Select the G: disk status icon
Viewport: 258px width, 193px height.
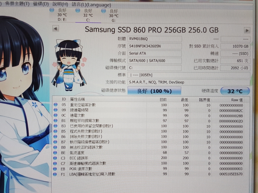[104, 11]
